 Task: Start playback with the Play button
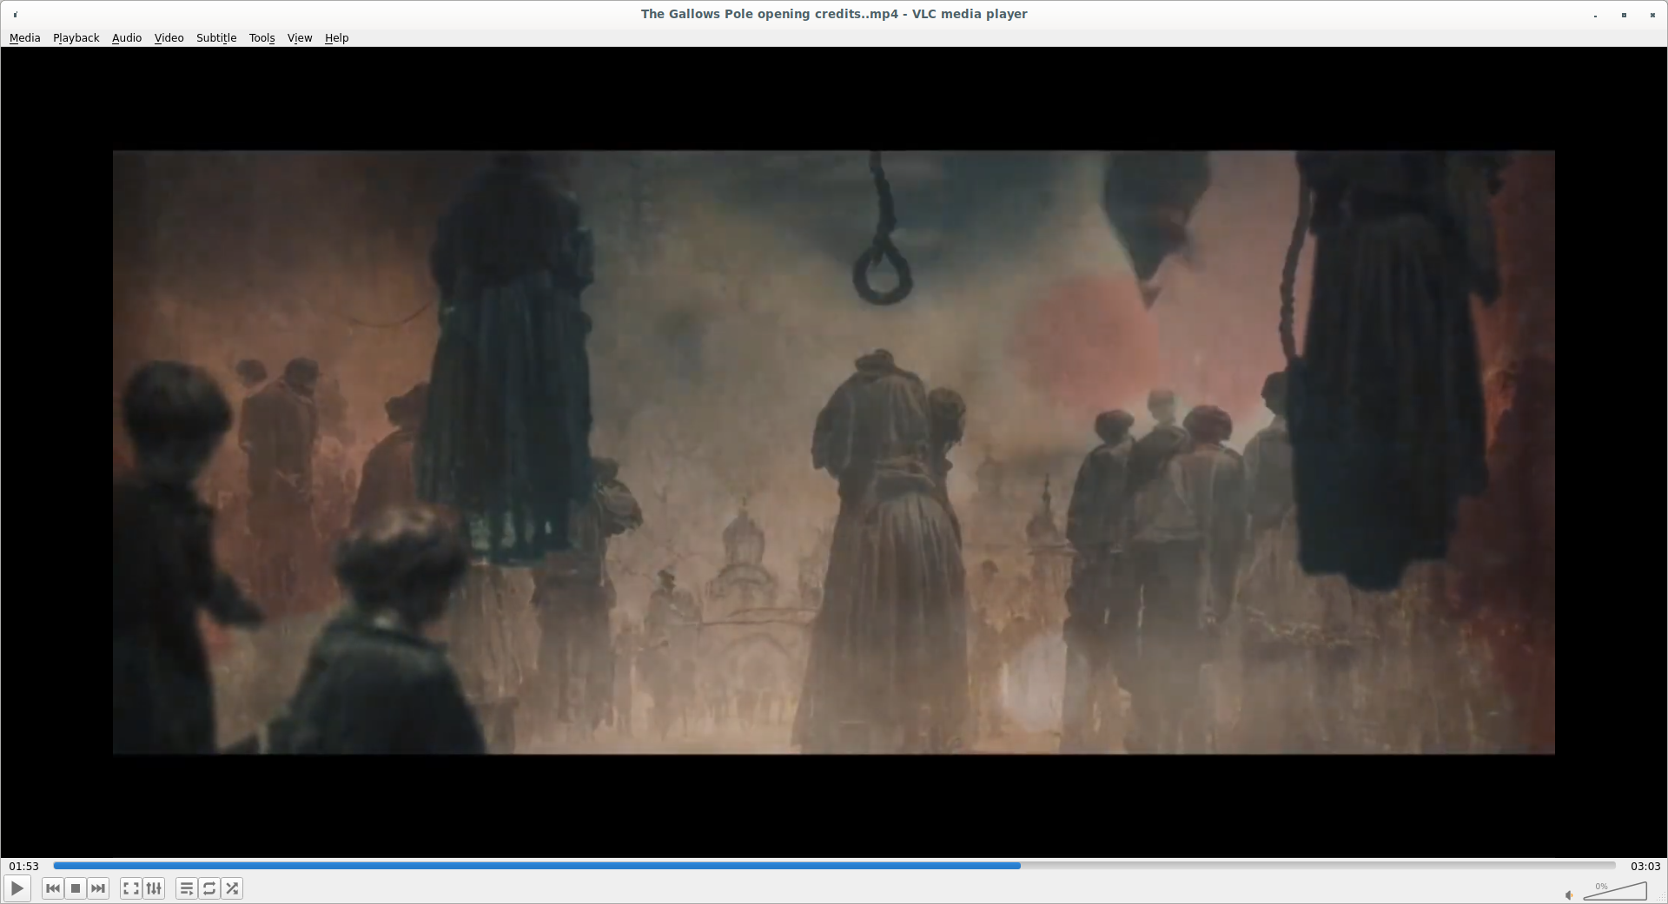17,888
